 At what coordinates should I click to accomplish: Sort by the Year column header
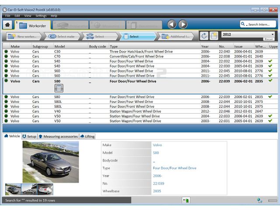tap(209, 46)
